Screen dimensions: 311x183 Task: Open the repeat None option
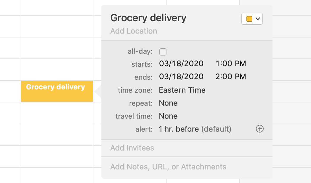[x=168, y=103]
